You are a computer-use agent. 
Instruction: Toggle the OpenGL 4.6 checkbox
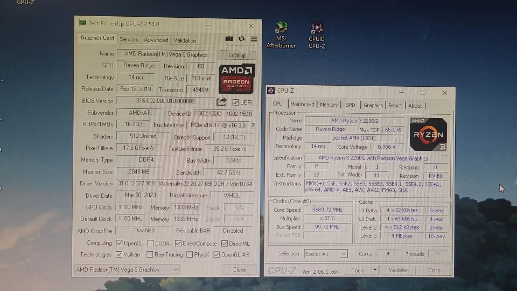[x=216, y=254]
